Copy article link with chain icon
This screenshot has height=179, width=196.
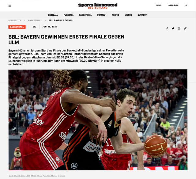(185, 28)
